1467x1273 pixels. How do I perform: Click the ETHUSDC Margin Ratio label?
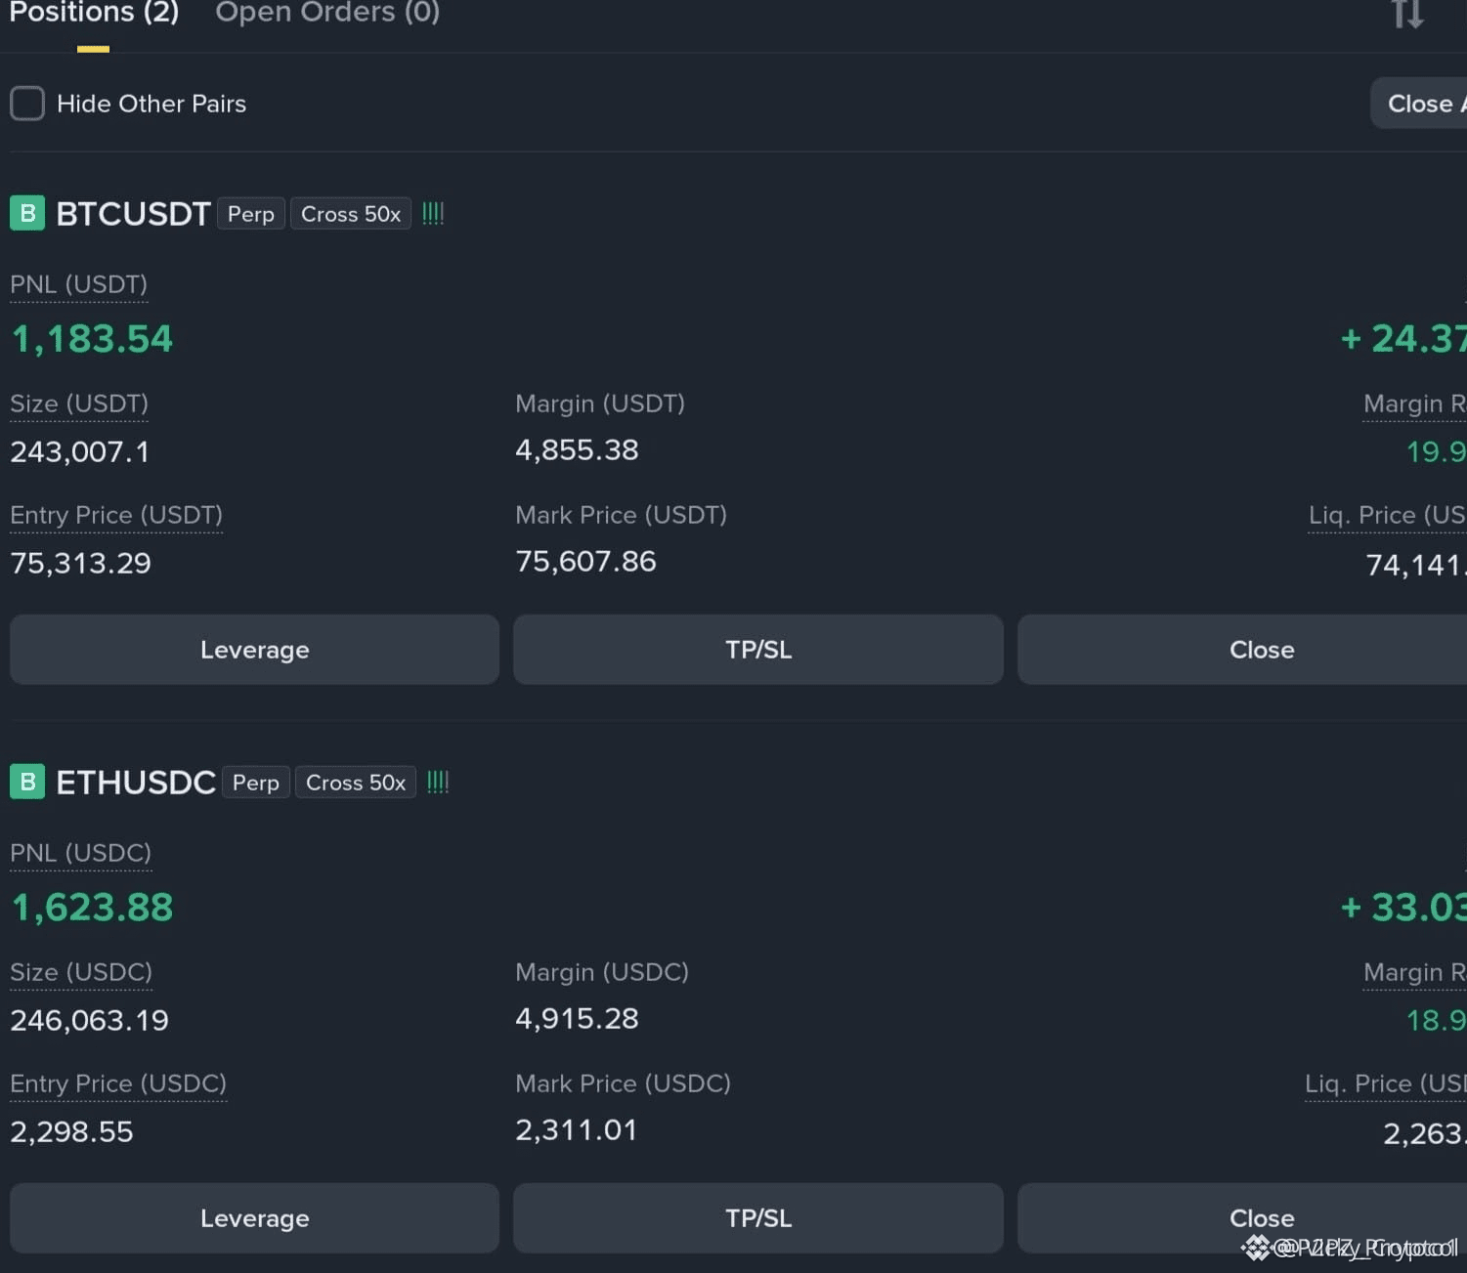1415,972
